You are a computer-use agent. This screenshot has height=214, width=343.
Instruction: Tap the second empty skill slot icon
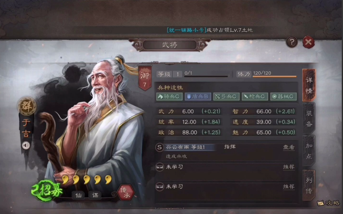point(159,187)
